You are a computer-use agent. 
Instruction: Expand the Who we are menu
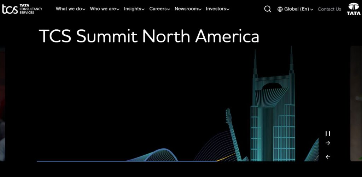104,9
